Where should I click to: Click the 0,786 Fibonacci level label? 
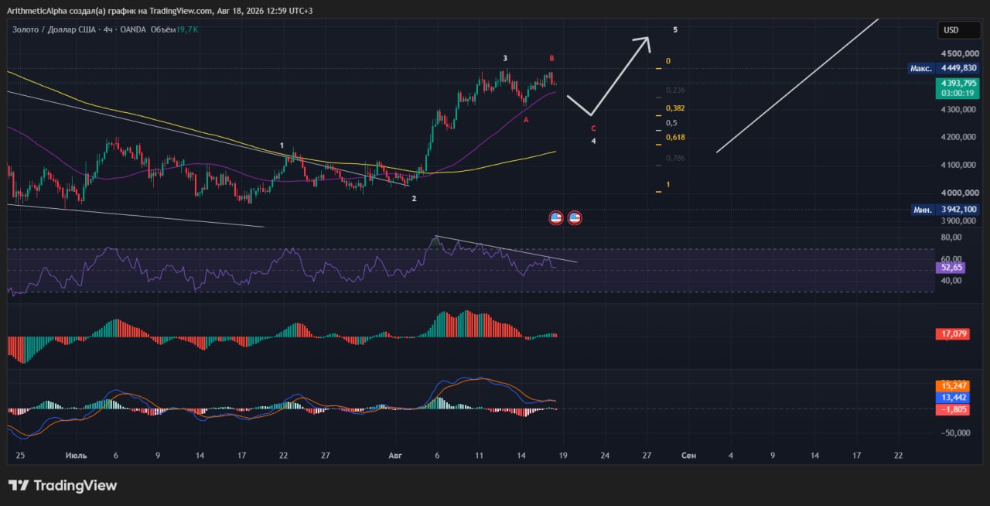tap(675, 158)
